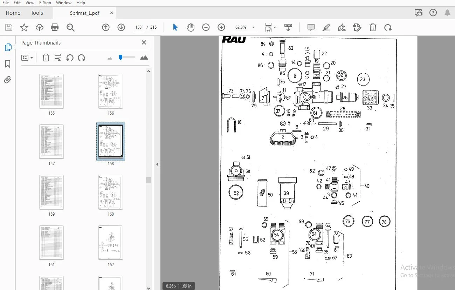Close the Sprimat_L.pdf tab

(x=111, y=13)
